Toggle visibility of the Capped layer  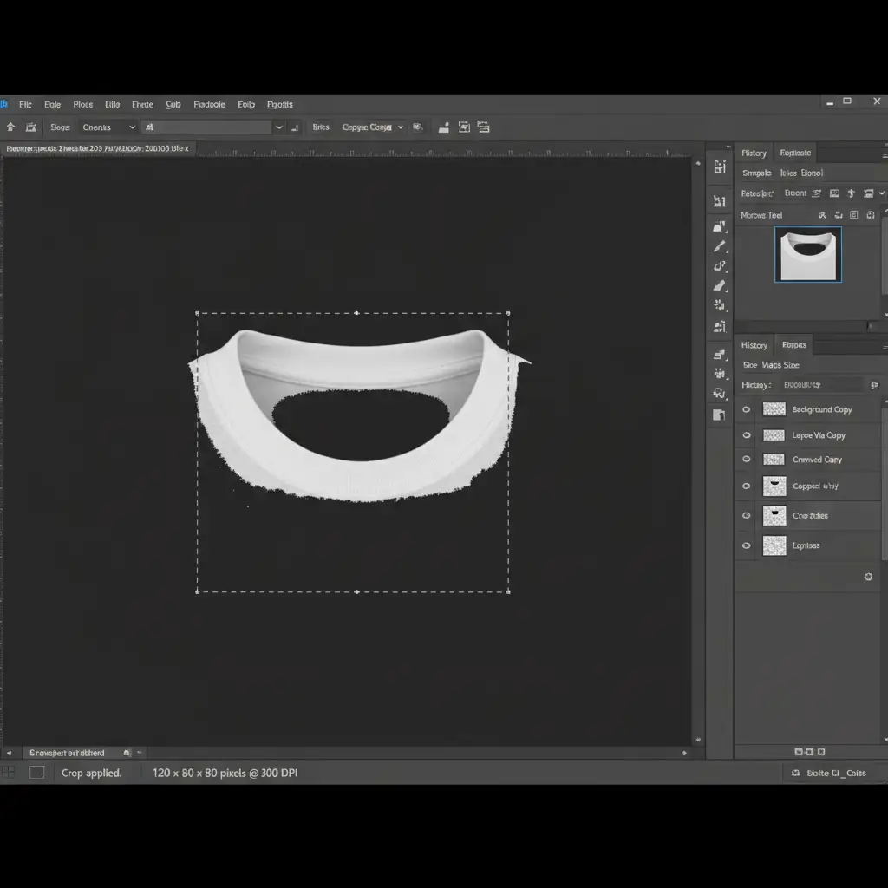pyautogui.click(x=746, y=486)
